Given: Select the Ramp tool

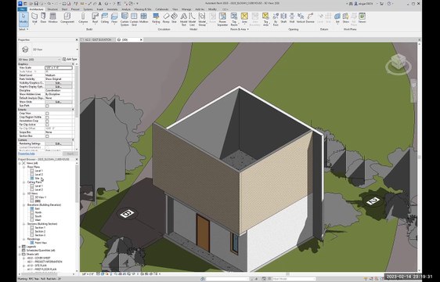Looking at the screenshot, I should 166,18.
